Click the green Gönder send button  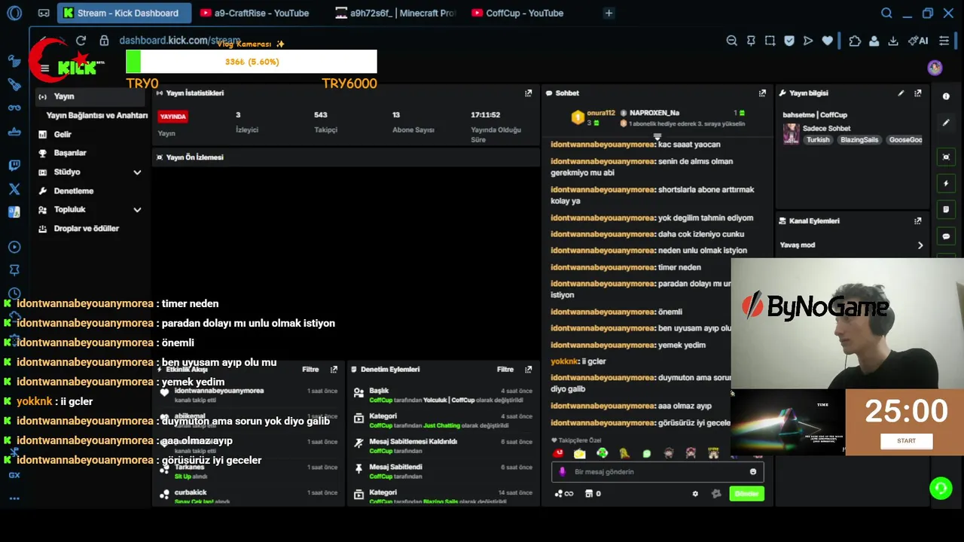[x=746, y=494]
